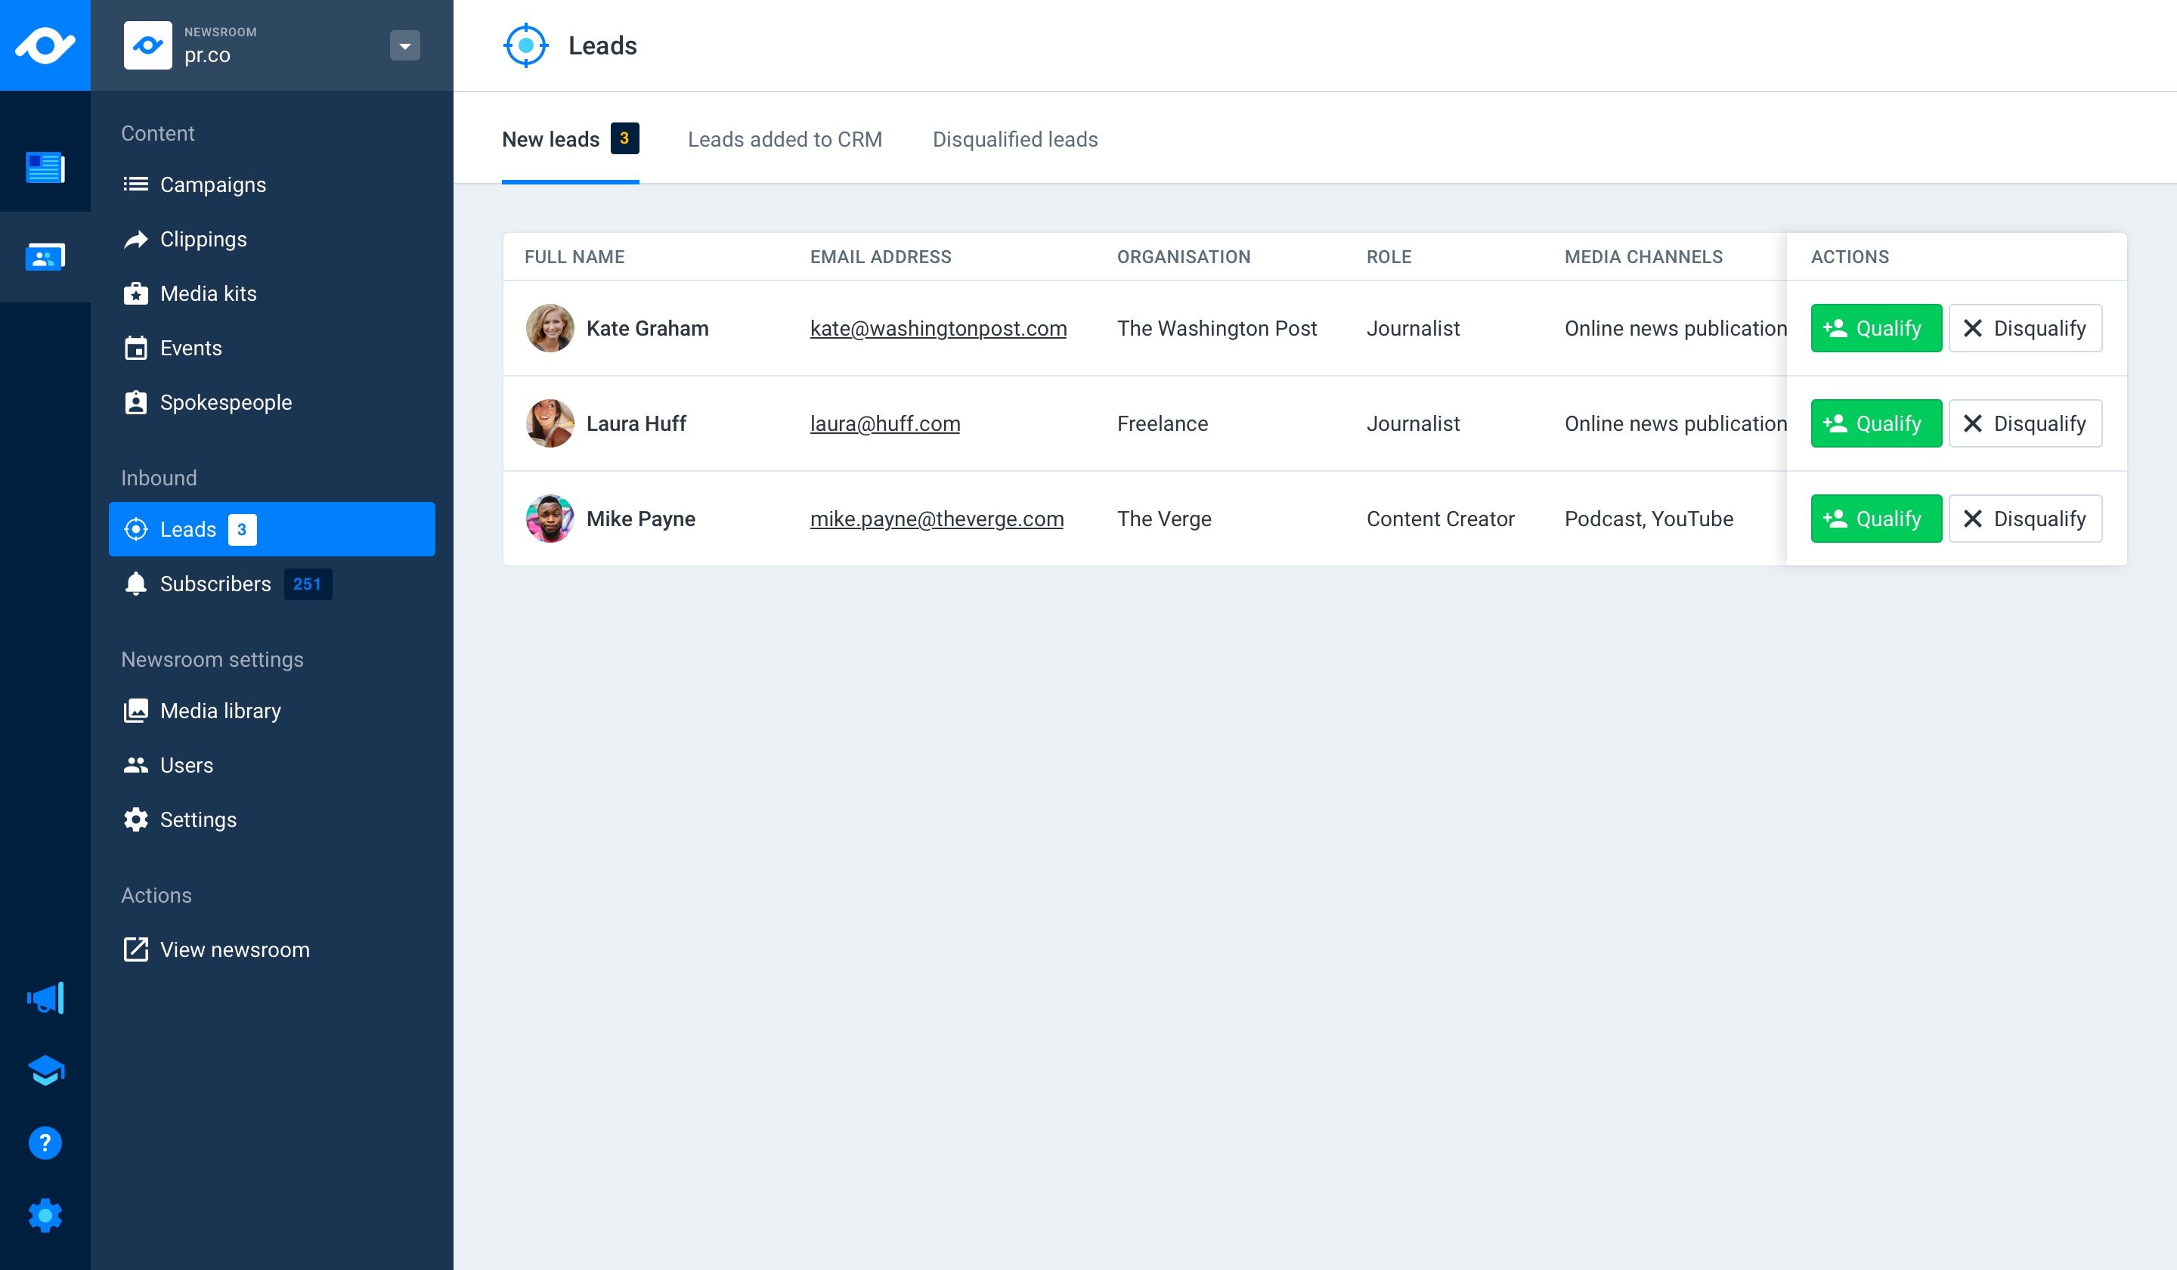Click the Clippings navigation icon
This screenshot has width=2177, height=1270.
coord(135,239)
